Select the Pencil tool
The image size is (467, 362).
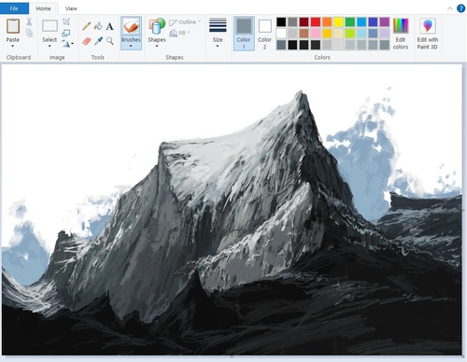click(x=87, y=26)
